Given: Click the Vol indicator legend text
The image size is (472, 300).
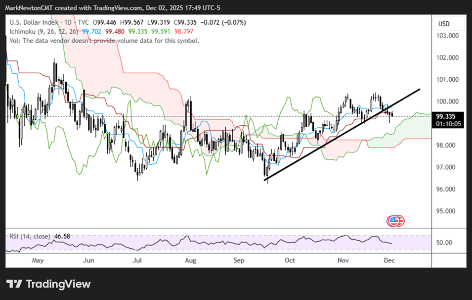Looking at the screenshot, I should point(104,40).
